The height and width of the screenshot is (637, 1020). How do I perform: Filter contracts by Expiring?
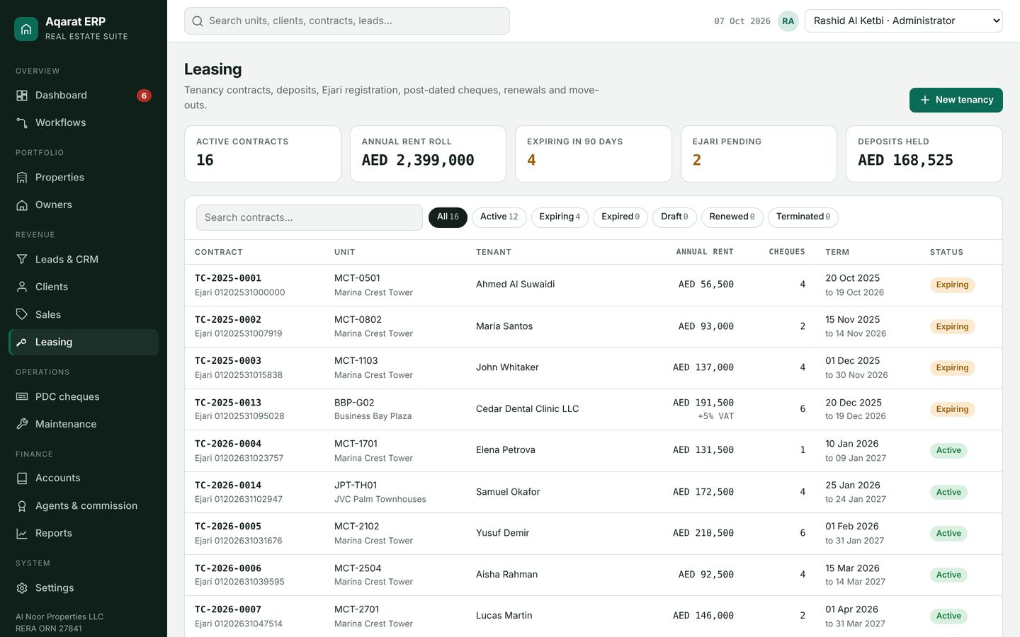tap(560, 217)
